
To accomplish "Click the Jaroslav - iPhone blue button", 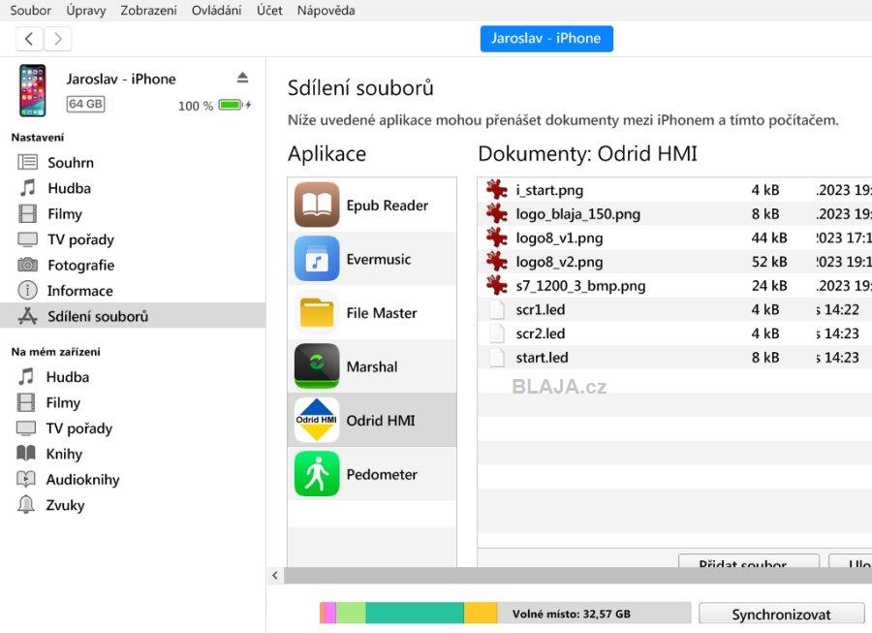I will (x=546, y=39).
